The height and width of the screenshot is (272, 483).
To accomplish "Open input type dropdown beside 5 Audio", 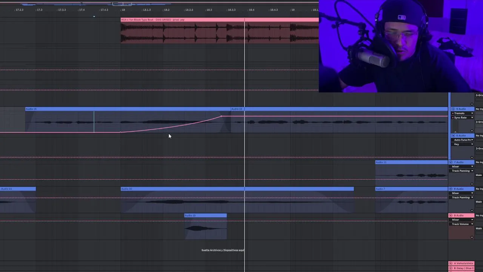I will coord(479,109).
